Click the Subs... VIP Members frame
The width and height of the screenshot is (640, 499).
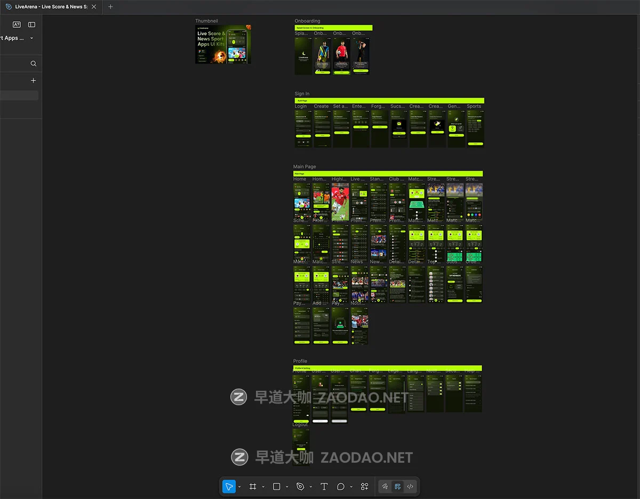click(455, 284)
